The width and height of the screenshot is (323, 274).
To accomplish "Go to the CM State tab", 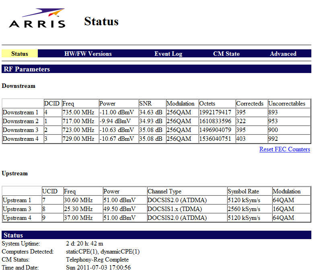I will point(226,54).
